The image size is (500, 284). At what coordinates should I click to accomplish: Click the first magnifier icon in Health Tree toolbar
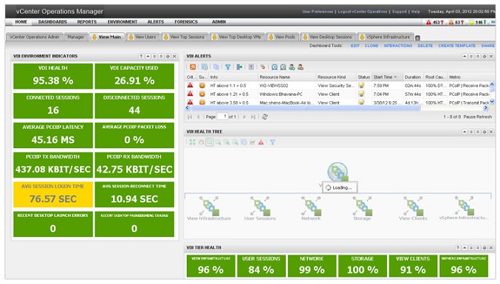coord(218,142)
